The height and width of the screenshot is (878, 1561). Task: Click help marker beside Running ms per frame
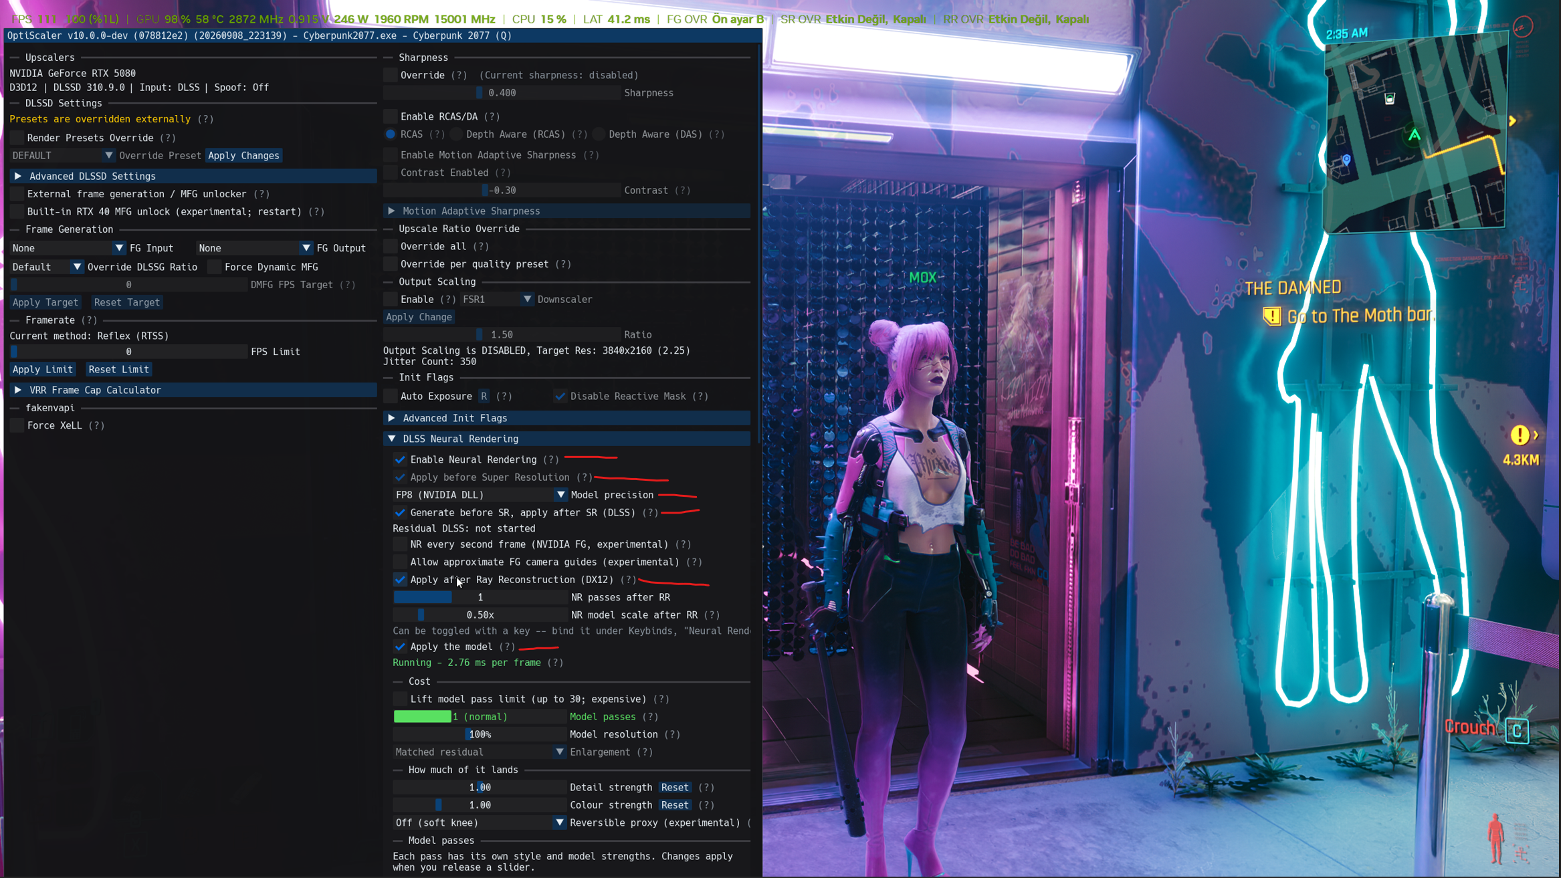[555, 663]
